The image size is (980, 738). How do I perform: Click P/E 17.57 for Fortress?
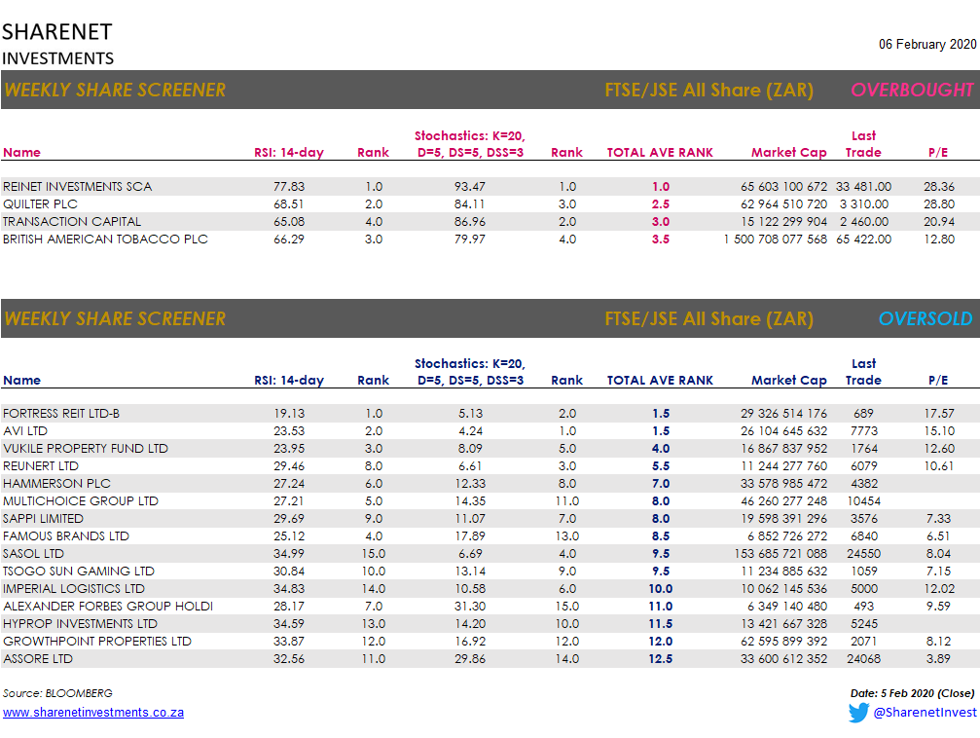[939, 414]
